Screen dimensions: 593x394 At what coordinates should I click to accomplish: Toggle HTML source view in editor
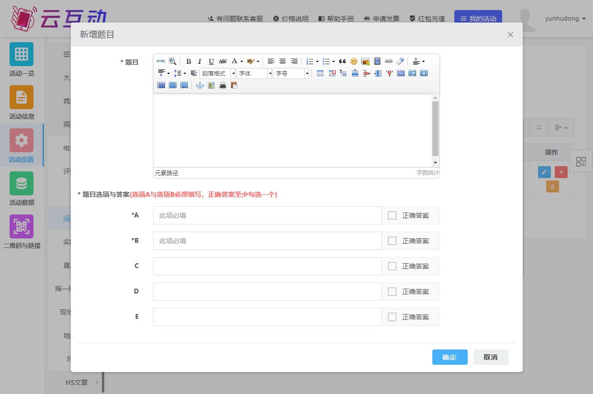coord(161,61)
